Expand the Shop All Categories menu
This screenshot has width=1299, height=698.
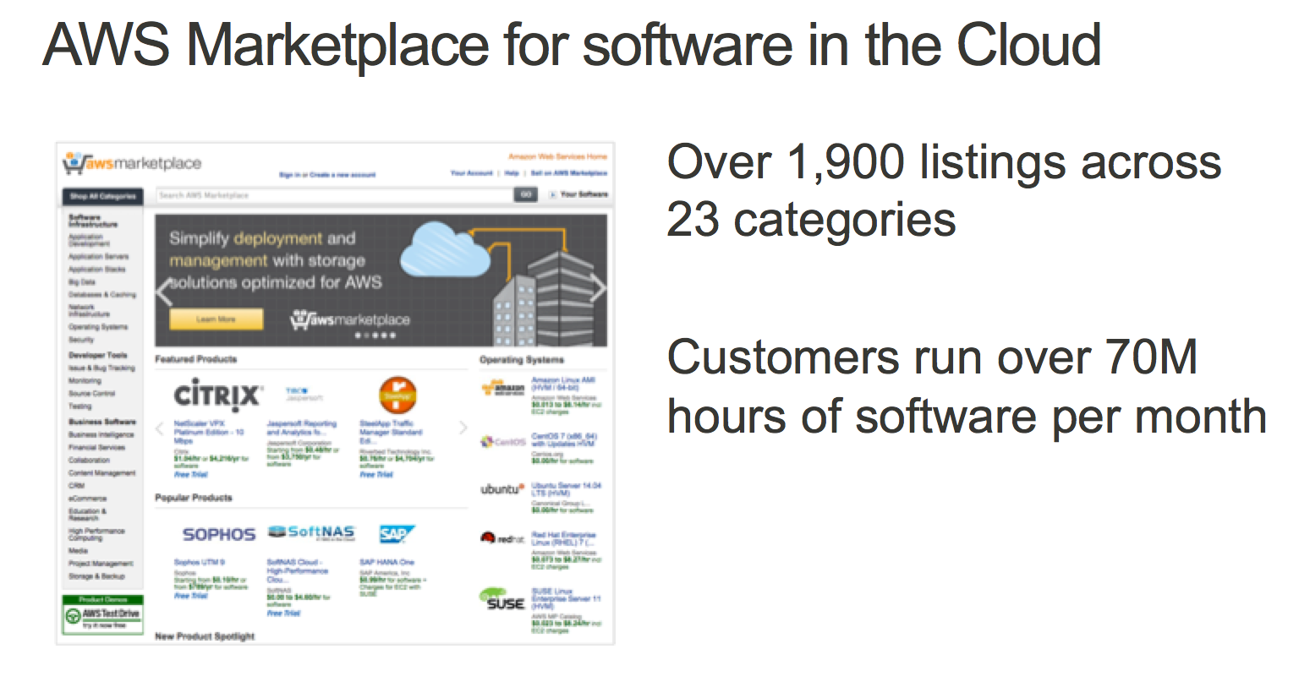[x=102, y=196]
